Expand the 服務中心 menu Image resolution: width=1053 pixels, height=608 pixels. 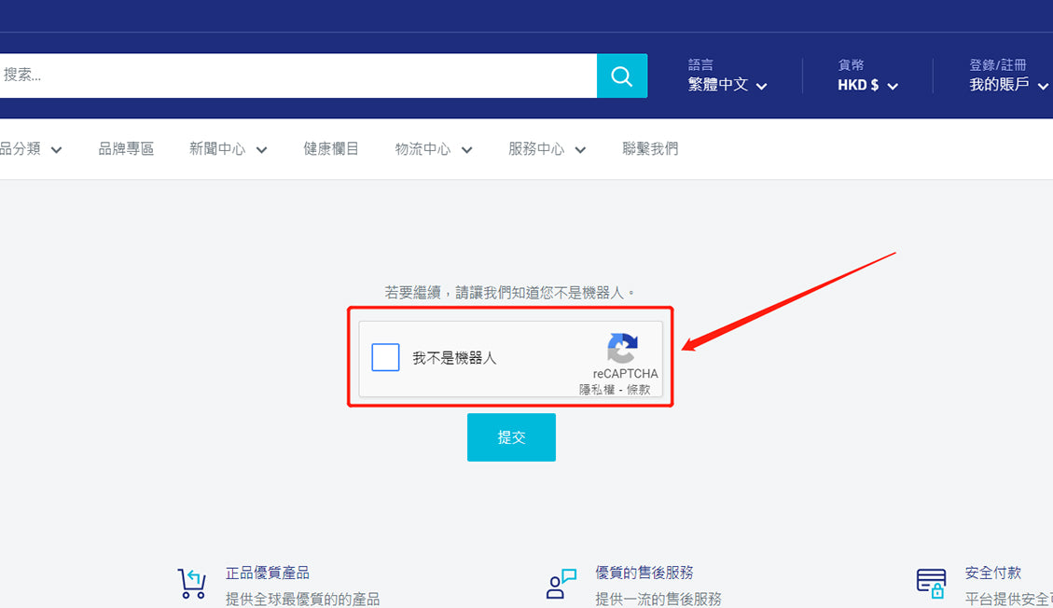[547, 149]
